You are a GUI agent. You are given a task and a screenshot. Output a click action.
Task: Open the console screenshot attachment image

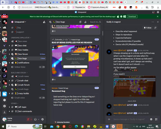(135, 86)
